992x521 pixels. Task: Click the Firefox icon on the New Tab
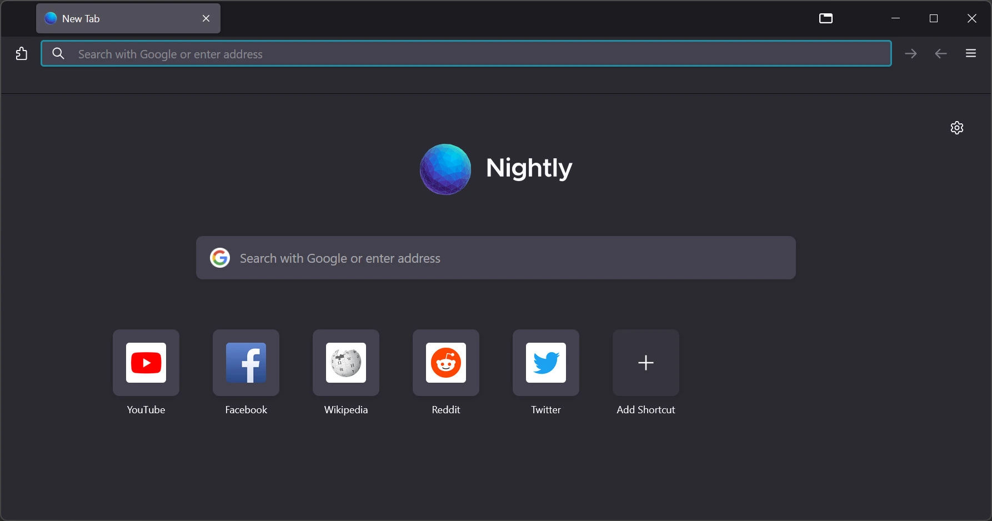pyautogui.click(x=50, y=18)
